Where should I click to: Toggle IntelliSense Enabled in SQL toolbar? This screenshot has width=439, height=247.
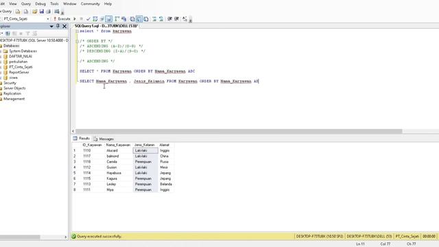coord(109,19)
